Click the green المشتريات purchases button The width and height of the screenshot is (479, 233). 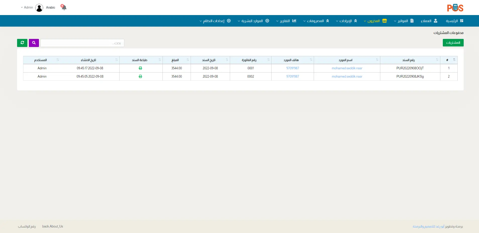[453, 43]
